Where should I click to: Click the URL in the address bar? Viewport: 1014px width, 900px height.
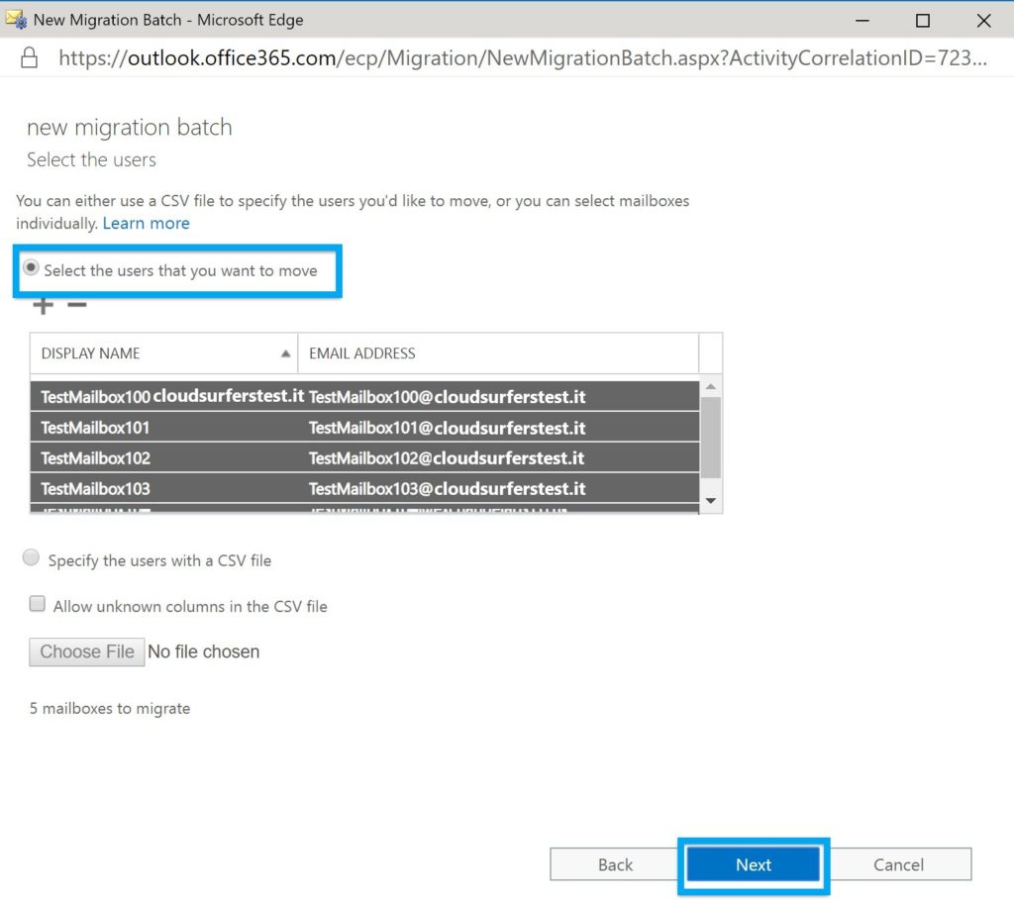pyautogui.click(x=523, y=58)
